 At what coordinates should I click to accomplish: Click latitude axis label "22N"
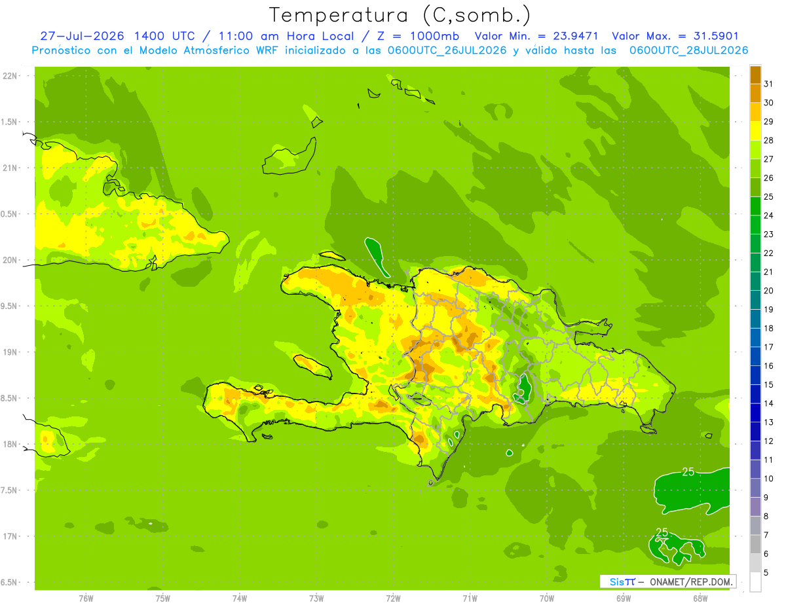[10, 75]
